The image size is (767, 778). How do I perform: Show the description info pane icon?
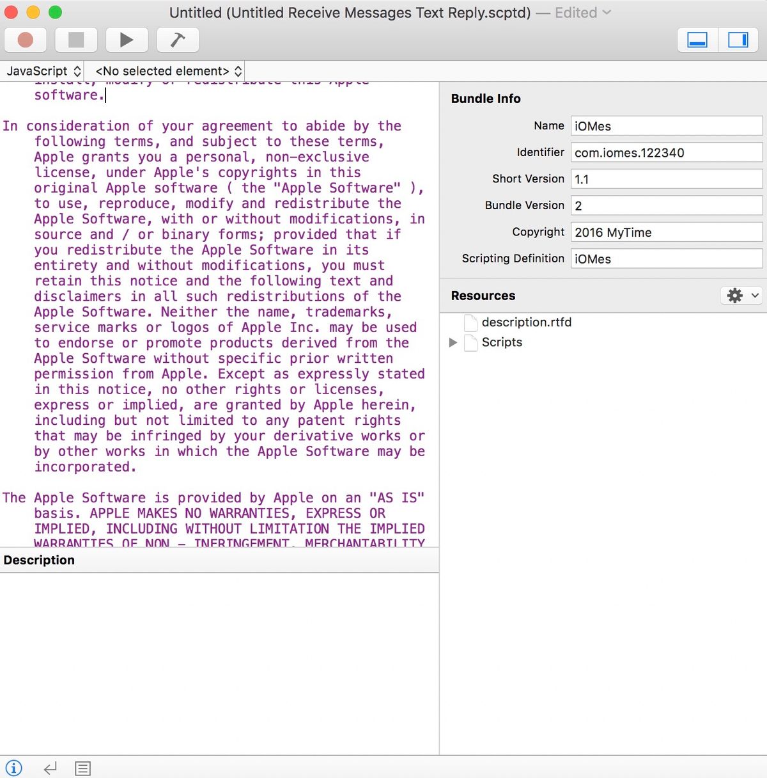[13, 768]
